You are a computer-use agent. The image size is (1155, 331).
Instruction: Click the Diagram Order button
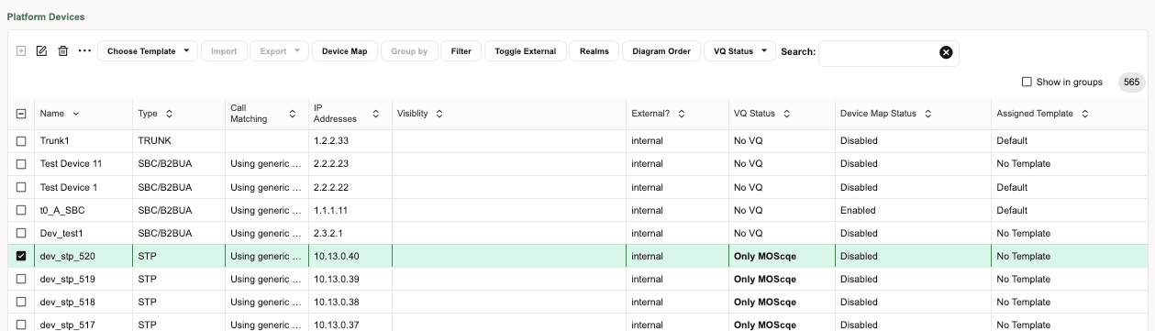pyautogui.click(x=661, y=51)
